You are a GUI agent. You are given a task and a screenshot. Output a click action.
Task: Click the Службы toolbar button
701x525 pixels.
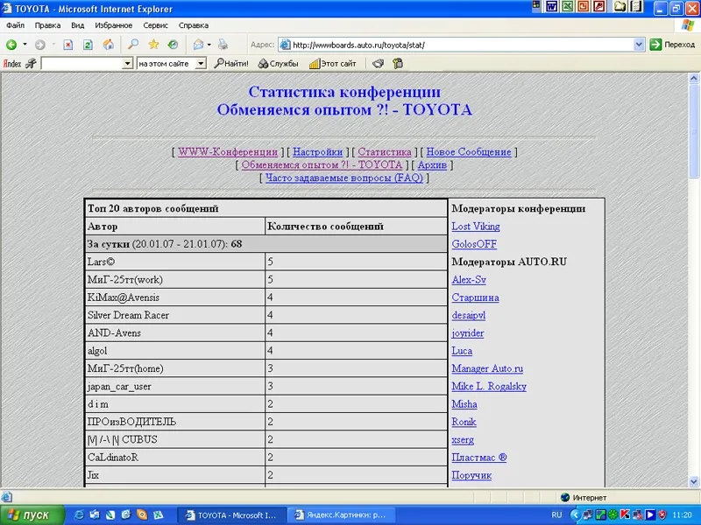click(278, 64)
